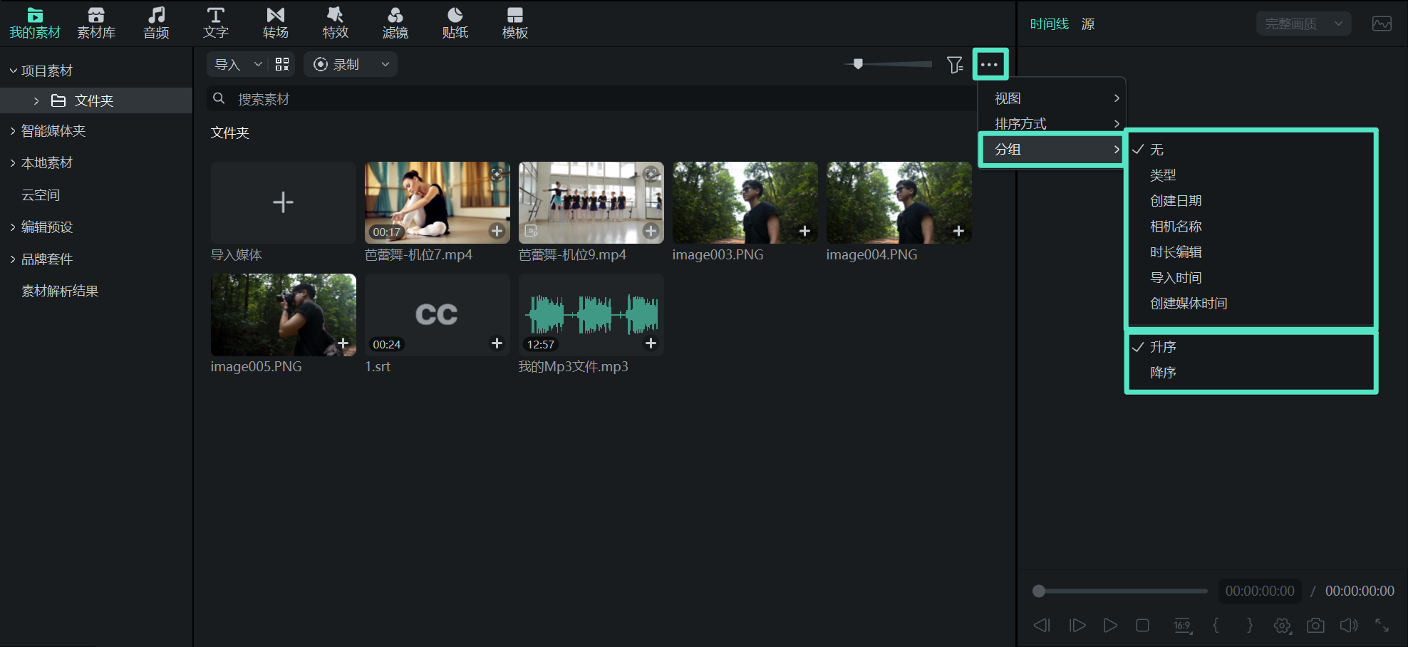The width and height of the screenshot is (1408, 647).
Task: Open the 模板 templates tab
Action: click(515, 24)
